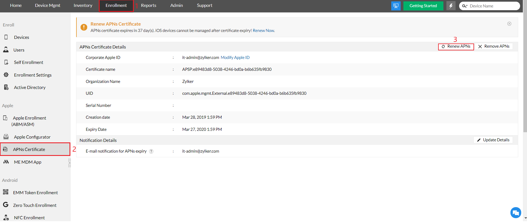Select the Enrollment tab
This screenshot has width=527, height=222.
[x=116, y=6]
